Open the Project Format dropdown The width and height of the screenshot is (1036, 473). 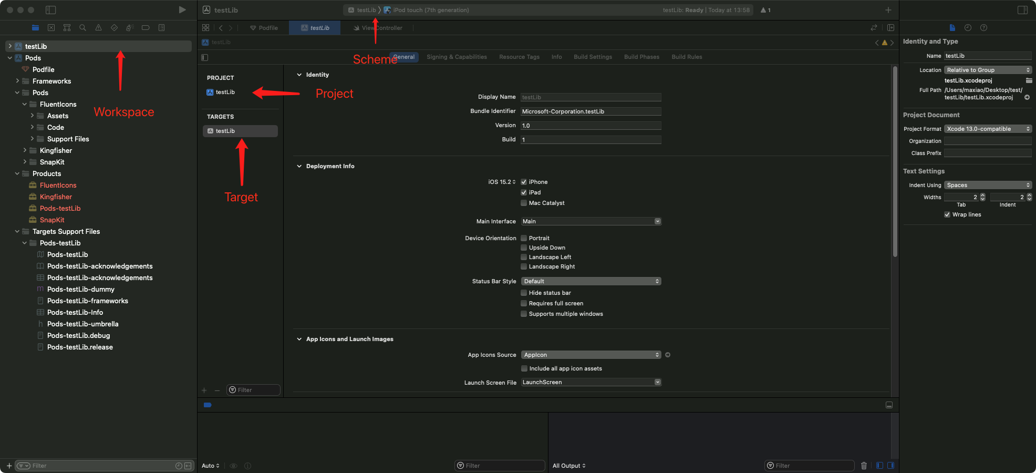(988, 129)
